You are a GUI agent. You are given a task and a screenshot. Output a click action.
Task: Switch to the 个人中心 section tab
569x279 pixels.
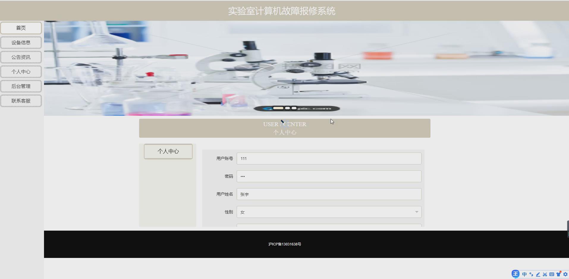pos(168,151)
